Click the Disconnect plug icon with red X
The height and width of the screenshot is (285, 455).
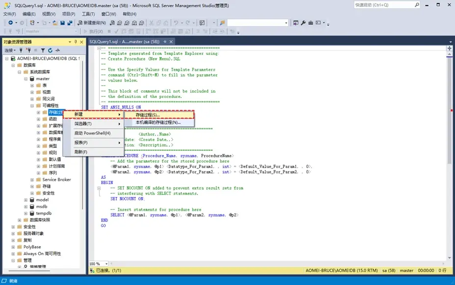[28, 50]
